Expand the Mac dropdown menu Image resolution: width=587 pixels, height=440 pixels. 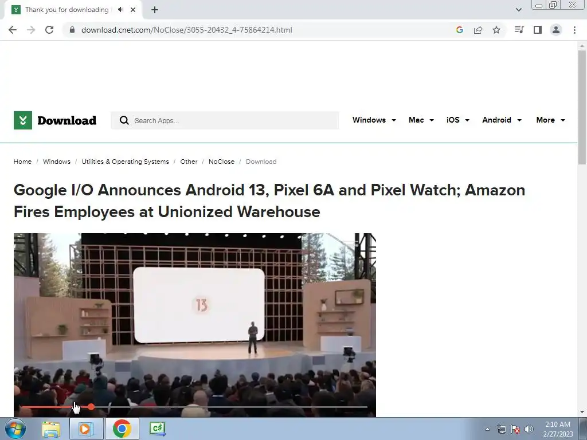421,120
